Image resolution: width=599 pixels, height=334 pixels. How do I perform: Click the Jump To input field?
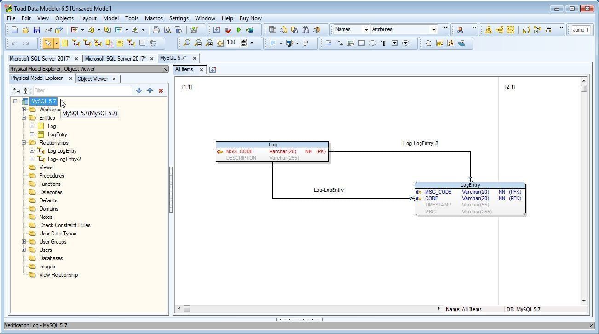click(581, 30)
